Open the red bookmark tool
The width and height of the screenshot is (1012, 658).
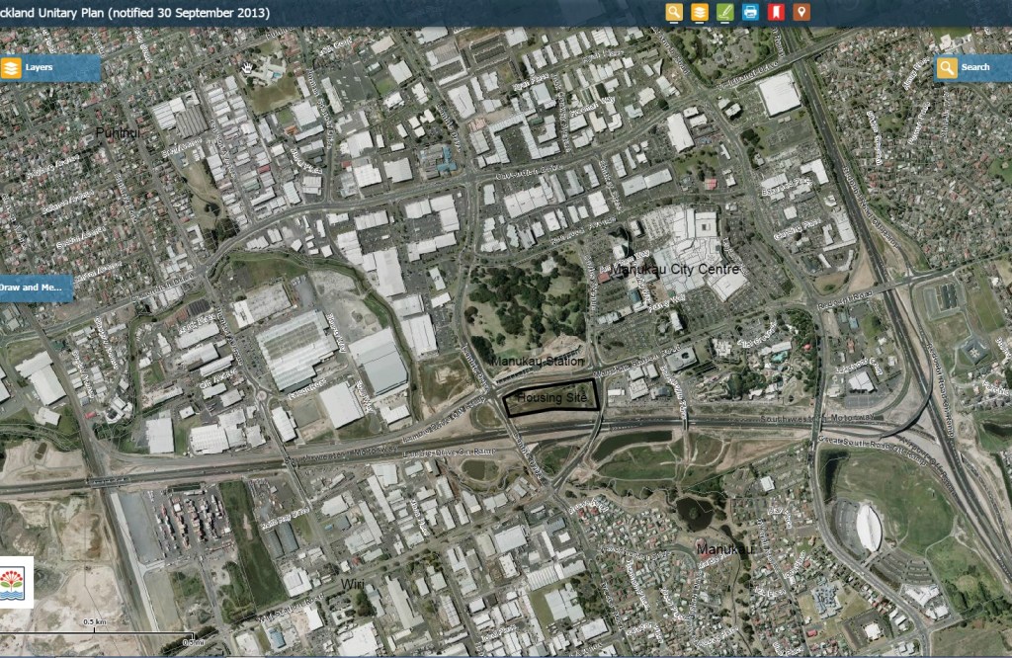point(776,12)
